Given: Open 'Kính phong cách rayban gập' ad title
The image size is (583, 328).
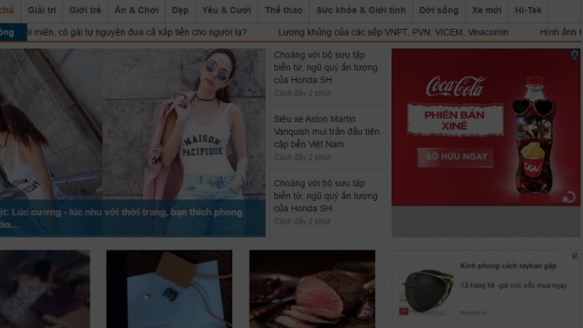Looking at the screenshot, I should point(508,265).
